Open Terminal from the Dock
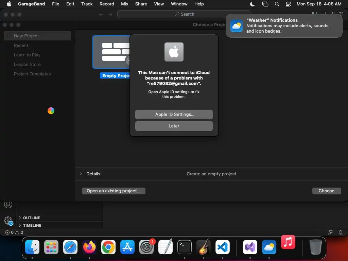The height and width of the screenshot is (261, 348). [185, 247]
